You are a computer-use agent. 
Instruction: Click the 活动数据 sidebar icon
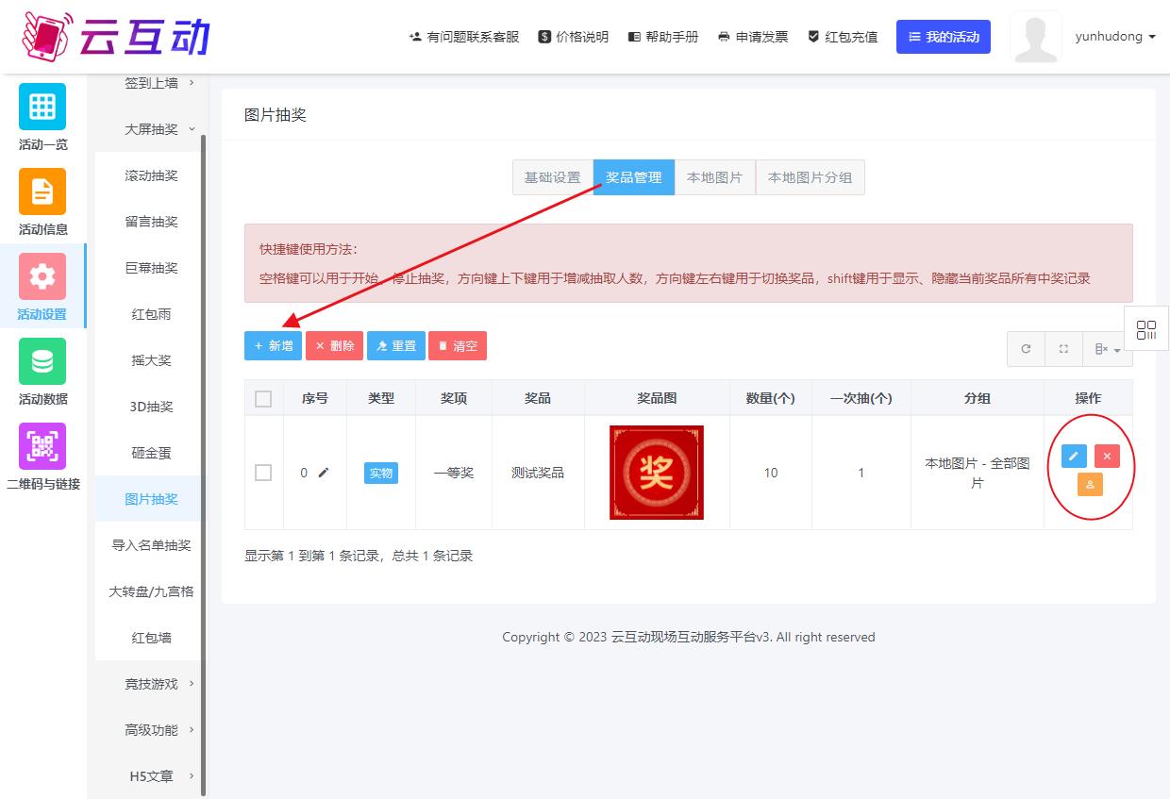coord(42,371)
